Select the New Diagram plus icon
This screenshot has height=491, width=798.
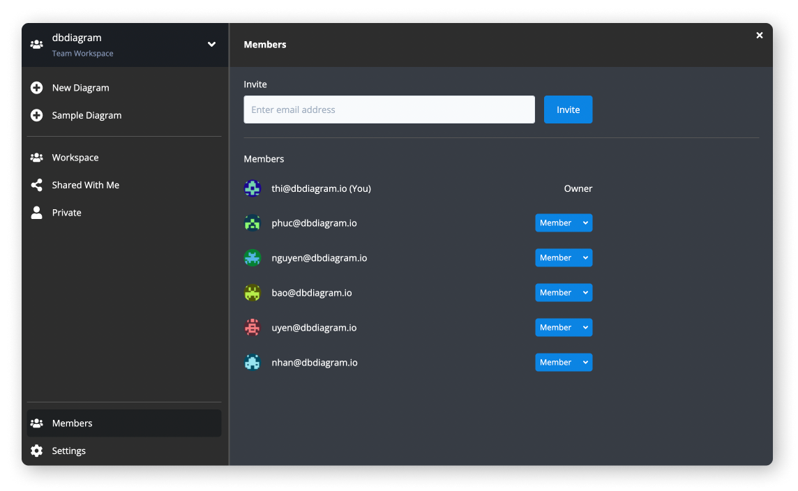37,87
